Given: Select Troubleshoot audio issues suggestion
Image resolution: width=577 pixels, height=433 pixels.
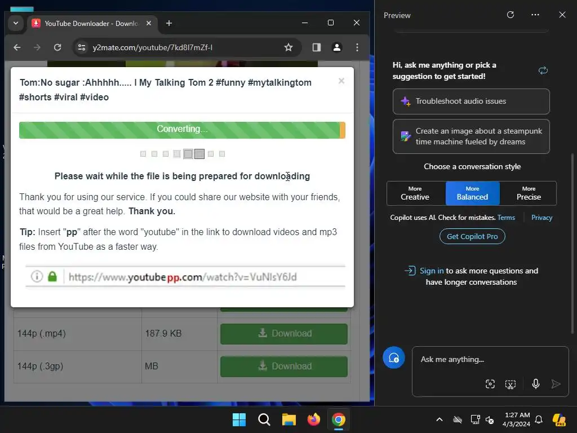Looking at the screenshot, I should tap(471, 101).
